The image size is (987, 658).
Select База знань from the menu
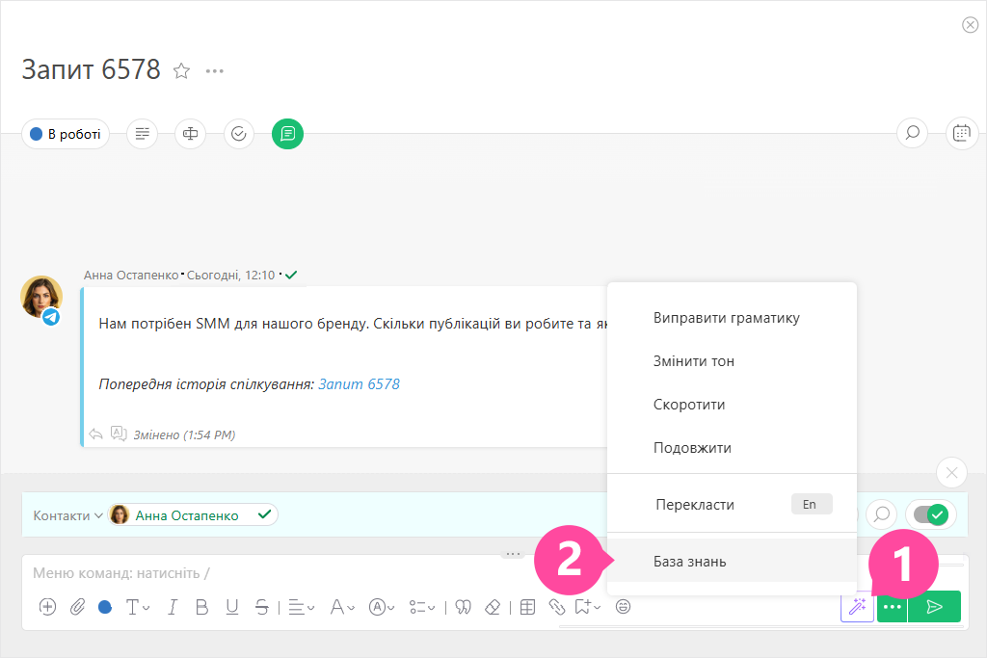tap(689, 562)
